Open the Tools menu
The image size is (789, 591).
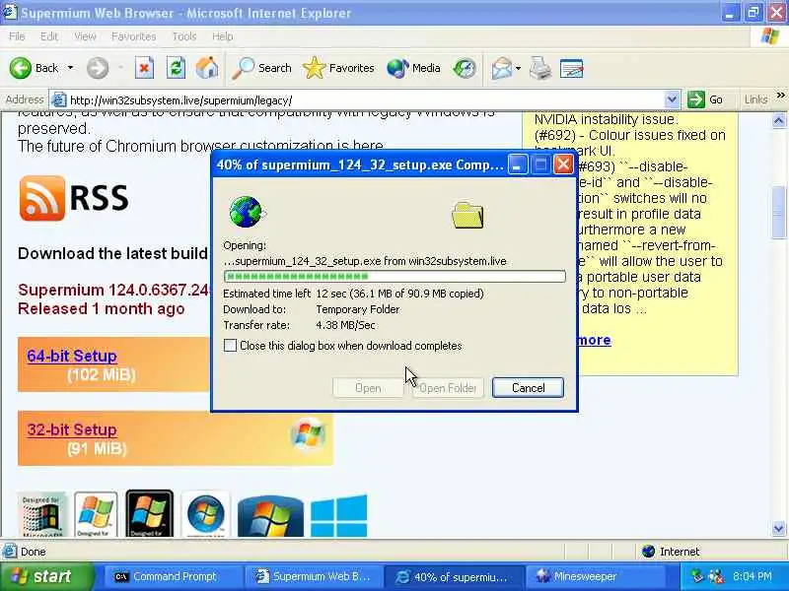184,36
